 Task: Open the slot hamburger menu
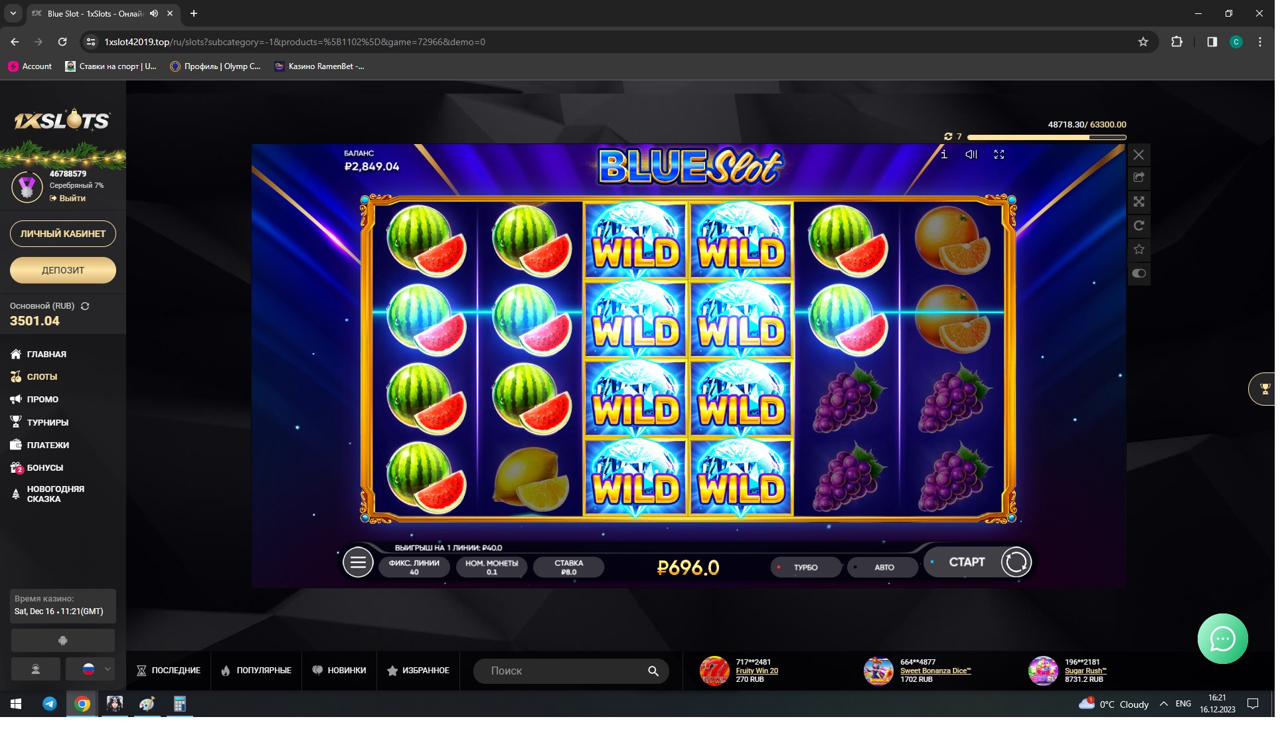[x=358, y=562]
